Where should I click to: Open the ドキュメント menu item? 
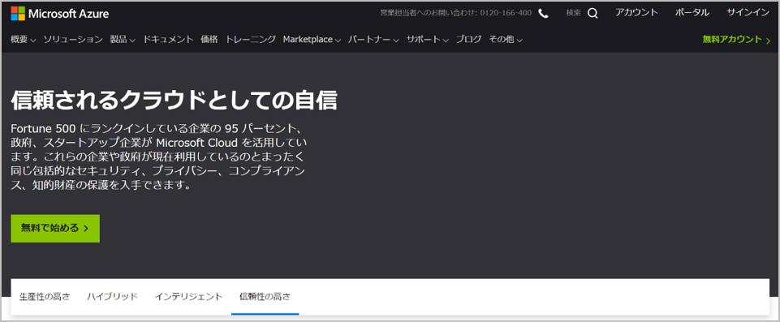click(168, 39)
